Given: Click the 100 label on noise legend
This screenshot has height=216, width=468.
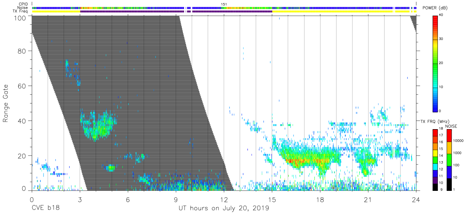Looking at the screenshot, I should (x=456, y=165).
